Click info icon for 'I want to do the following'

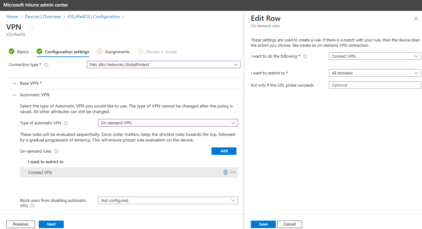pyautogui.click(x=305, y=56)
